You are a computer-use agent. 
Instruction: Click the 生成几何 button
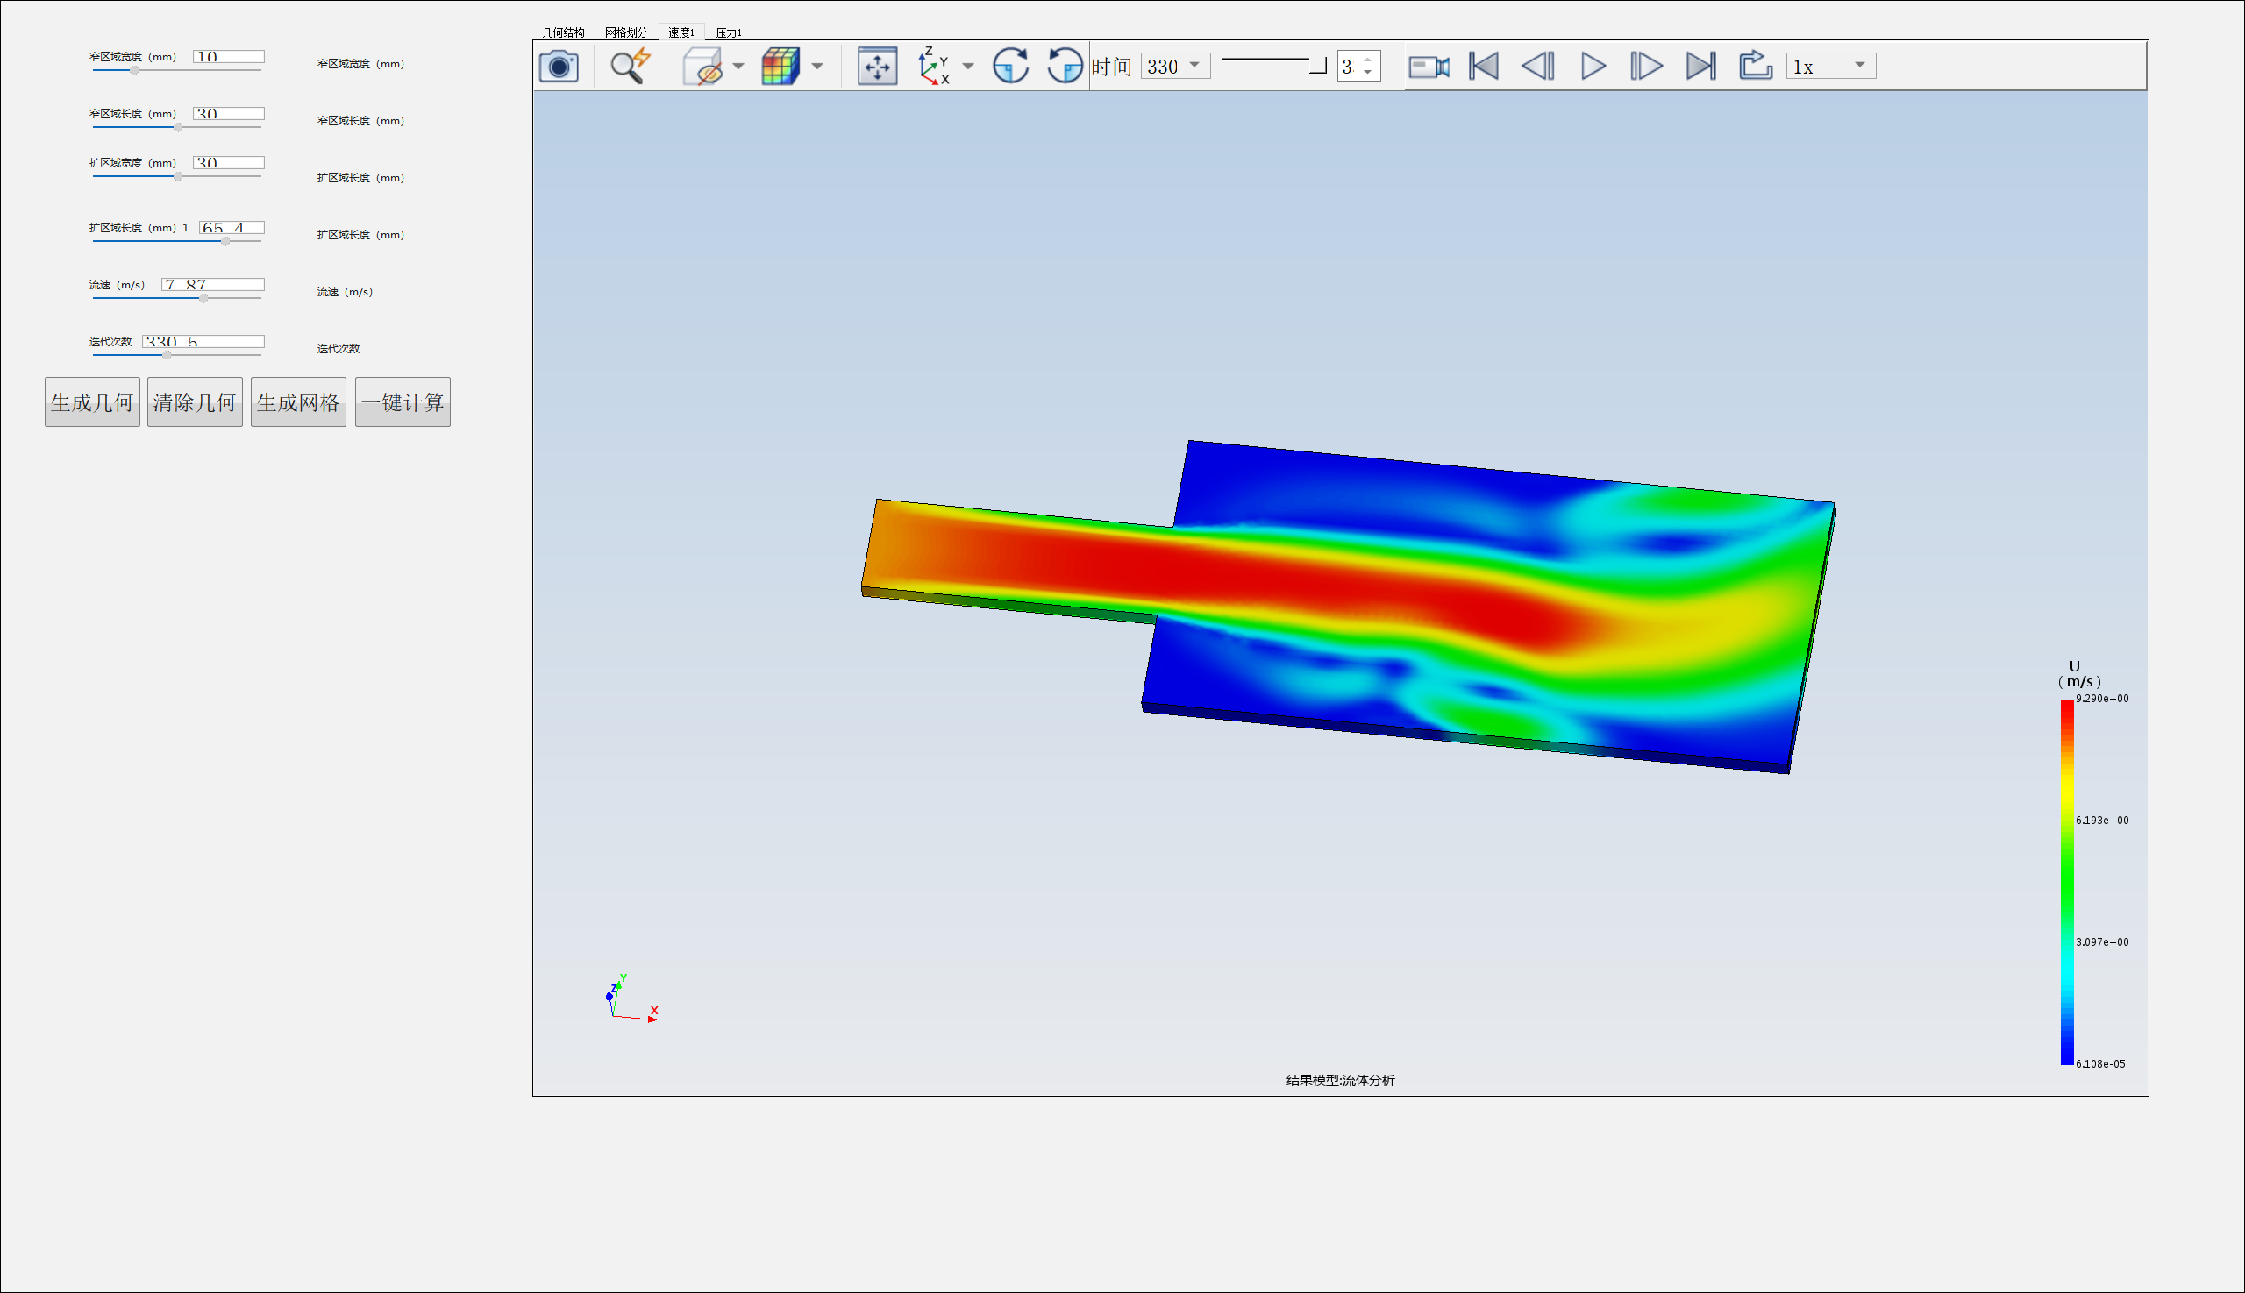tap(92, 402)
